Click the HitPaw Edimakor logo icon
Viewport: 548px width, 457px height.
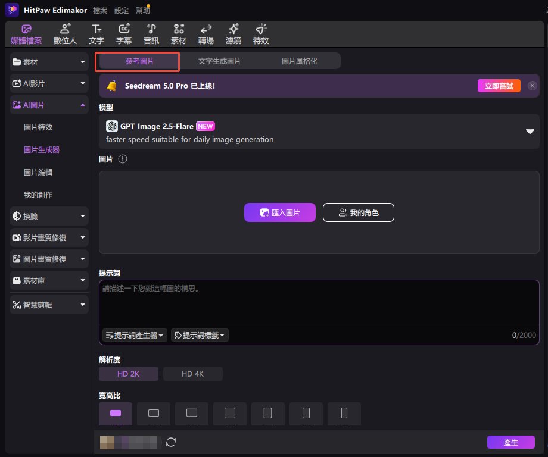(12, 10)
